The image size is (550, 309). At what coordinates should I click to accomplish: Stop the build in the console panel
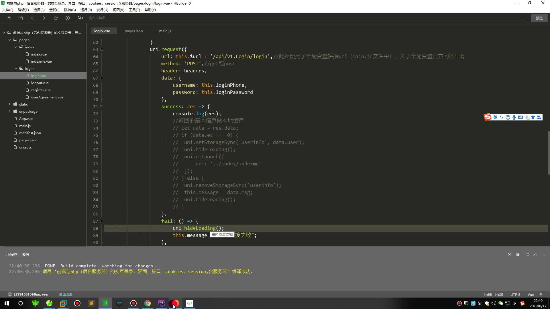(518, 255)
